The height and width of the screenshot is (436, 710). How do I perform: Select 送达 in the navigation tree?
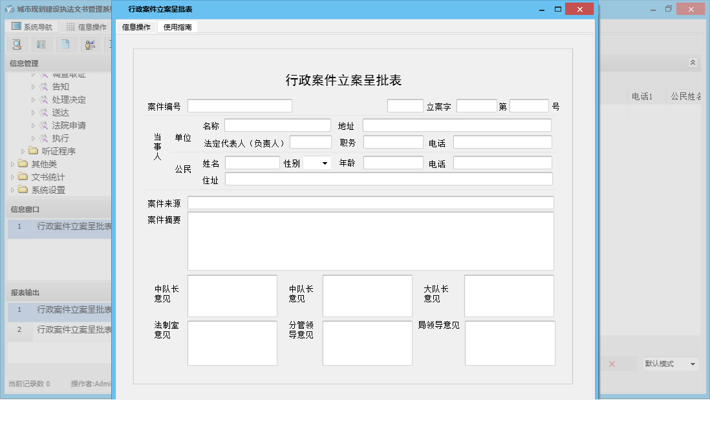coord(59,112)
